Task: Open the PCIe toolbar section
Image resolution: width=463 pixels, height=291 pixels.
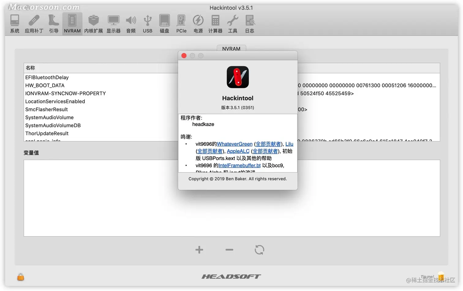Action: [181, 24]
